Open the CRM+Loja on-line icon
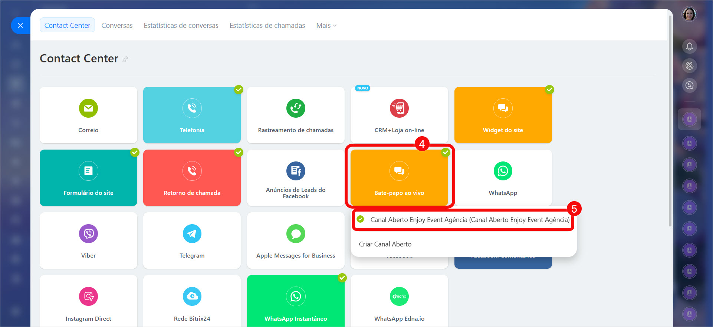 pyautogui.click(x=399, y=108)
